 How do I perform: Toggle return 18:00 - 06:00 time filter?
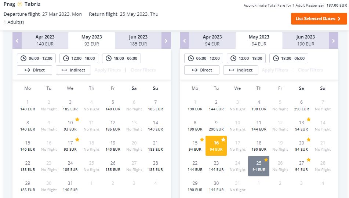(289, 58)
